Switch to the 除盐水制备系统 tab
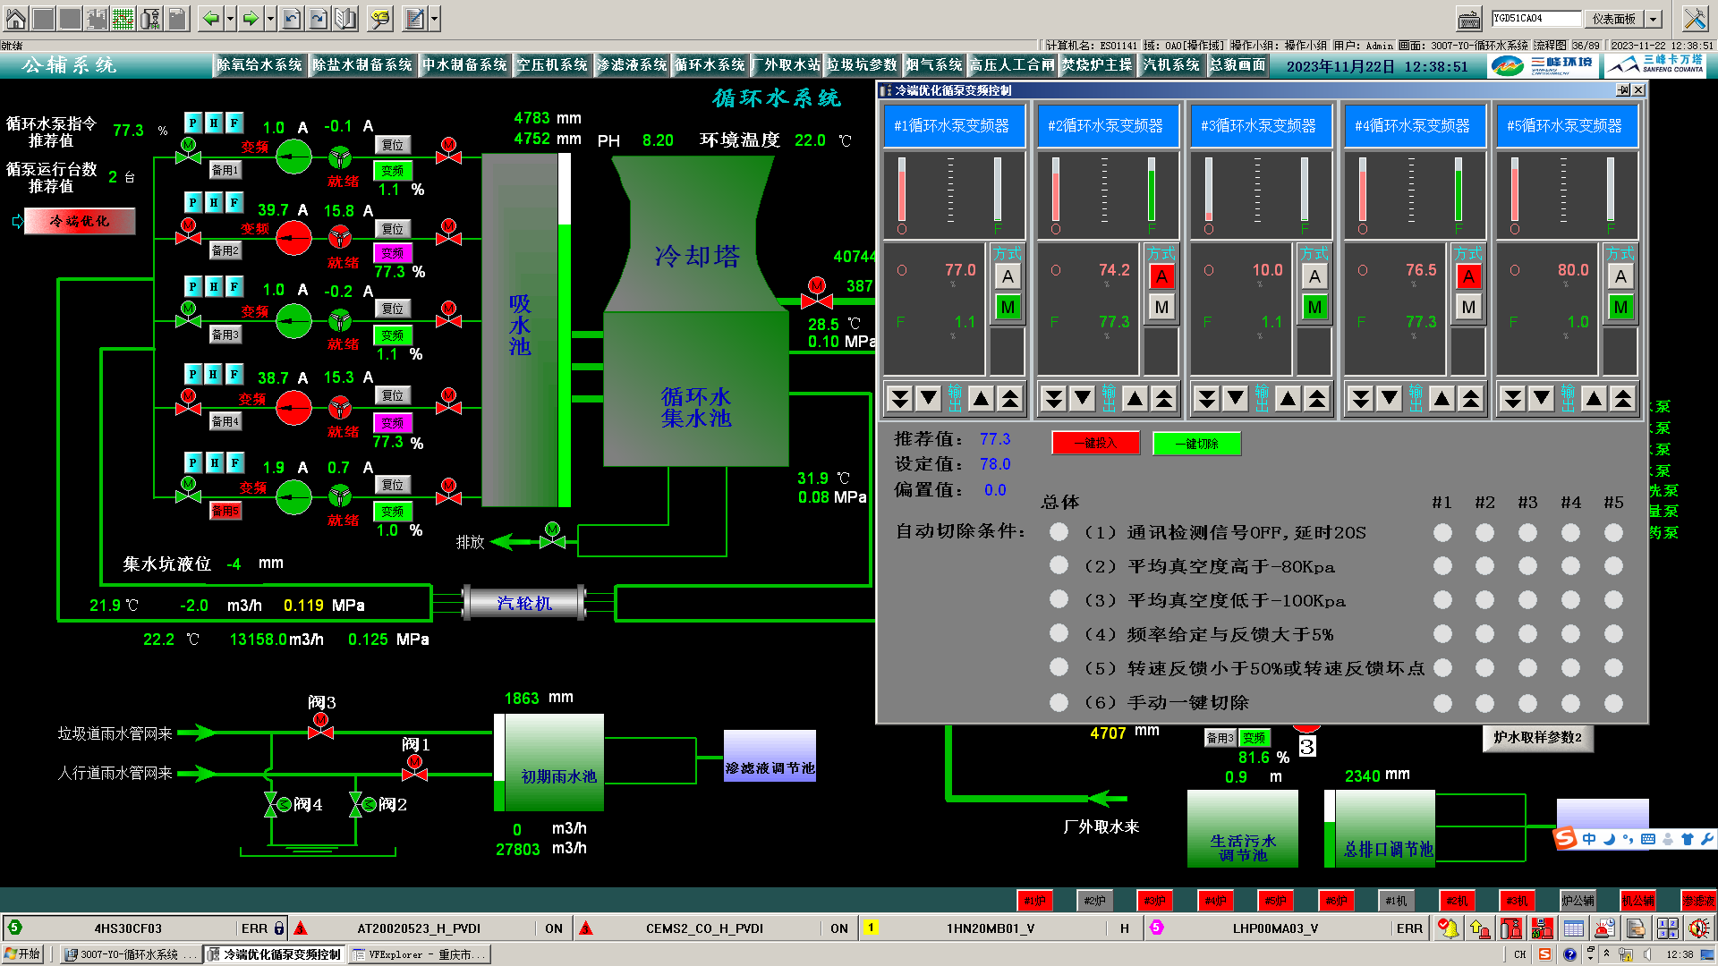Viewport: 1718px width, 966px height. pos(362,65)
